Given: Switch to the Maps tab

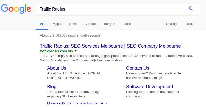Looking at the screenshot, I should click(56, 24).
